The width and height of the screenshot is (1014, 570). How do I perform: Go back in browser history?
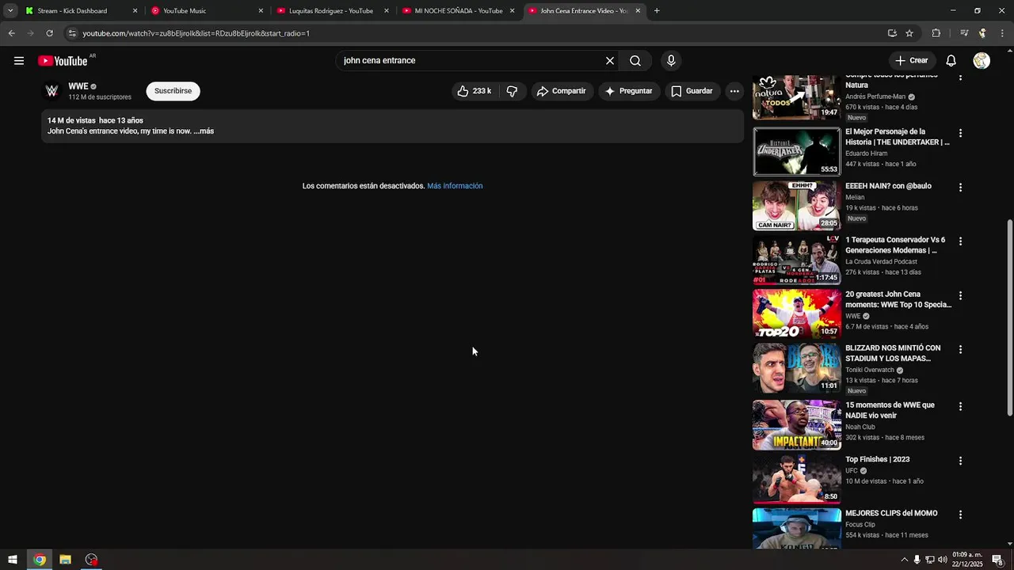pyautogui.click(x=11, y=33)
